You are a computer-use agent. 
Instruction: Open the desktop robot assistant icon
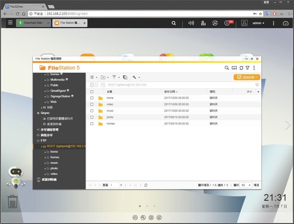point(16,177)
